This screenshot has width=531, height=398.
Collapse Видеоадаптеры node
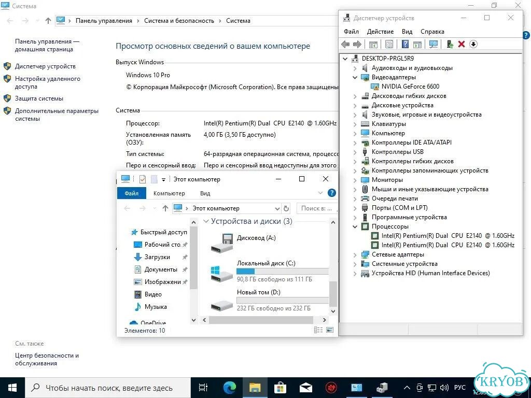[x=355, y=78]
